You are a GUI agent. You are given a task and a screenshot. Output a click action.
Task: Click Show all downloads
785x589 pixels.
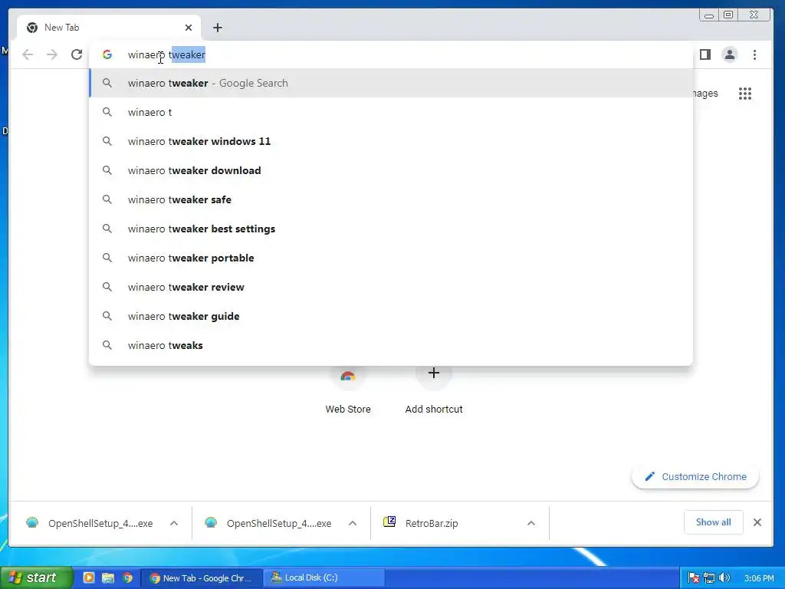713,522
